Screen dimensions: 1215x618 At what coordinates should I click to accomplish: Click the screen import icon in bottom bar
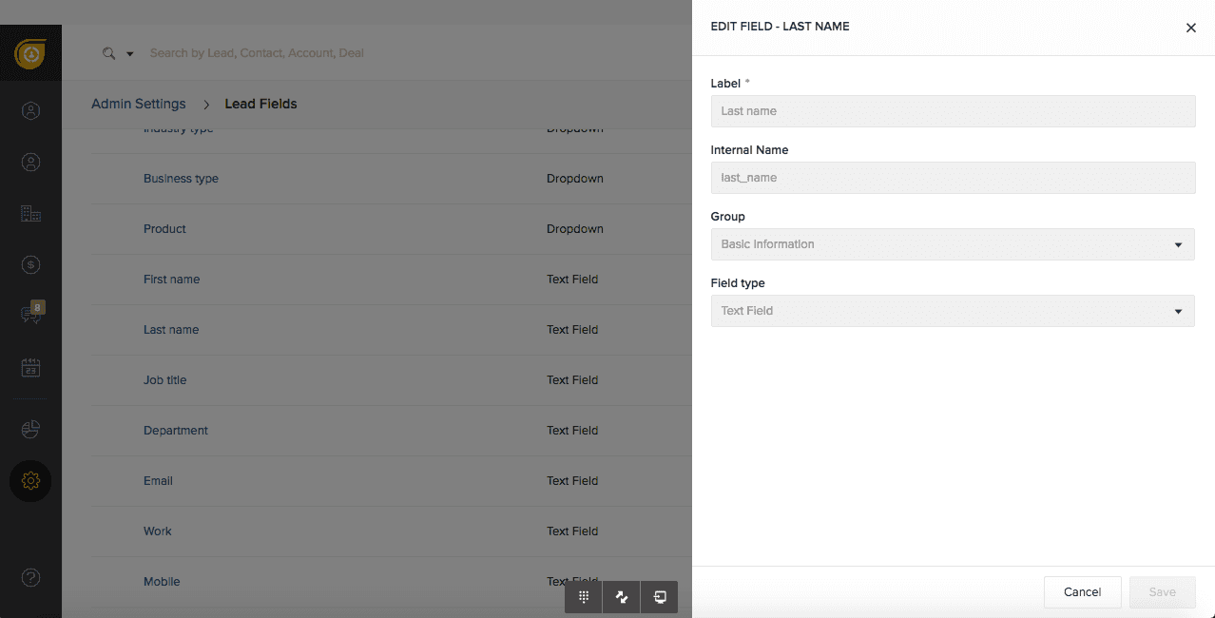pos(659,597)
